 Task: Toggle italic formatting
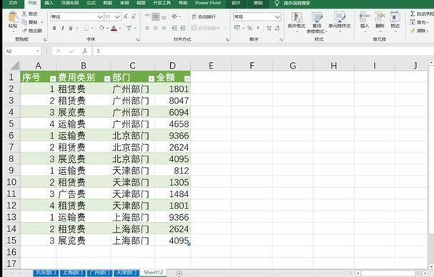point(62,28)
